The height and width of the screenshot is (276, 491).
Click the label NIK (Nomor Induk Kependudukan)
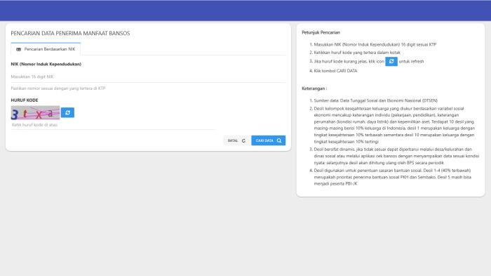click(46, 64)
